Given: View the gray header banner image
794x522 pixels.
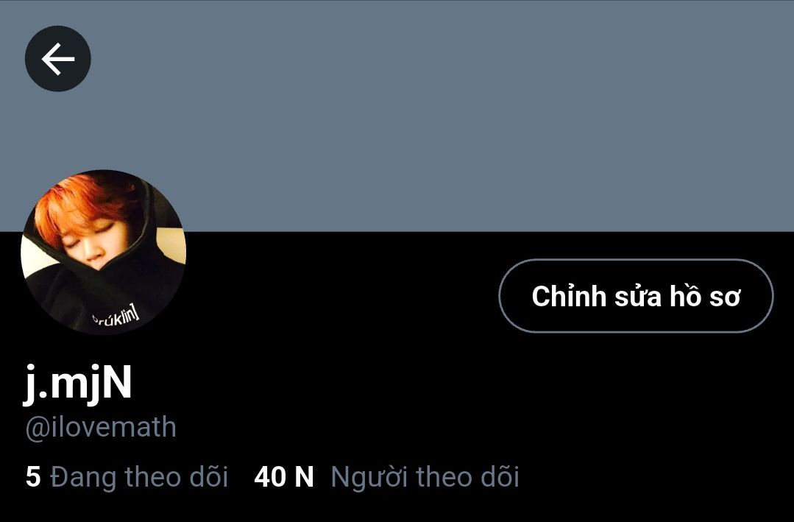Looking at the screenshot, I should click(397, 116).
